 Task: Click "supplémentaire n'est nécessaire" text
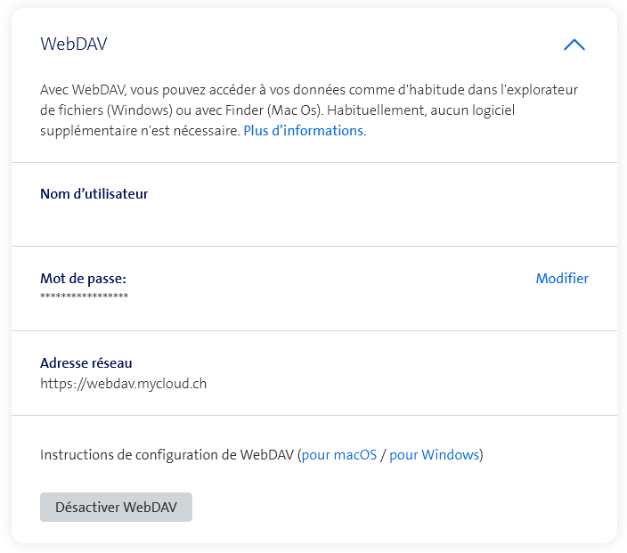coord(140,131)
